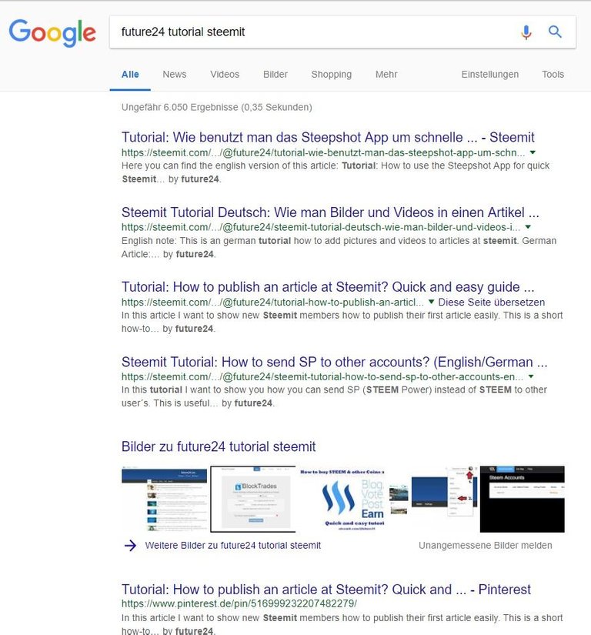Expand dropdown arrow beside send-sp-to-other-accounts URL
The width and height of the screenshot is (591, 635).
coord(531,376)
